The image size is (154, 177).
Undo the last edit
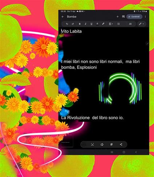(67, 24)
